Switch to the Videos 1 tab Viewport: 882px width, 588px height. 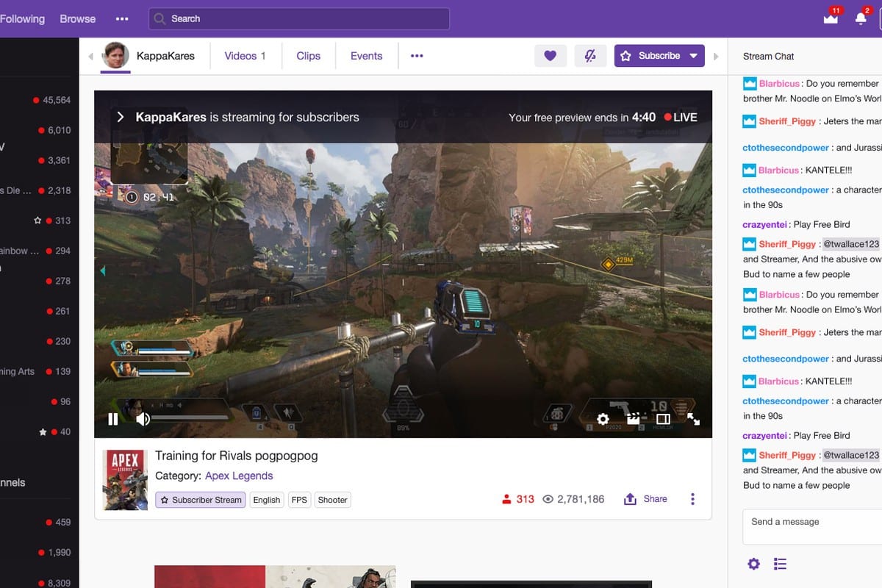pos(245,56)
